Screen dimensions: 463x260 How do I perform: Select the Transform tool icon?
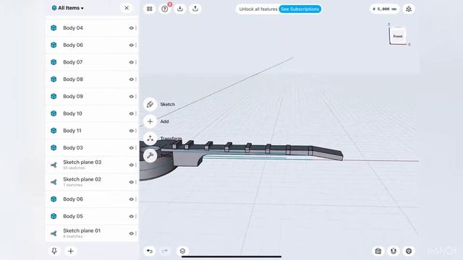point(150,139)
